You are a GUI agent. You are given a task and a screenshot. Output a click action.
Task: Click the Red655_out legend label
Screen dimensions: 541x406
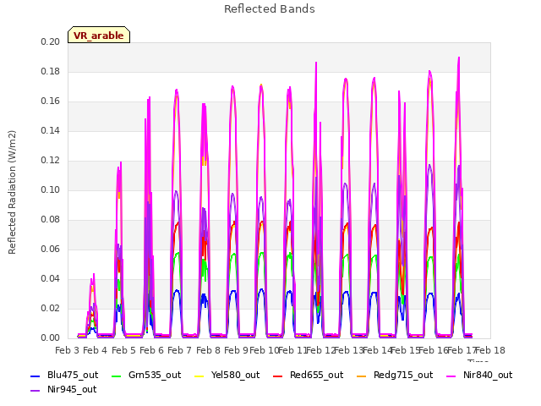coord(316,375)
